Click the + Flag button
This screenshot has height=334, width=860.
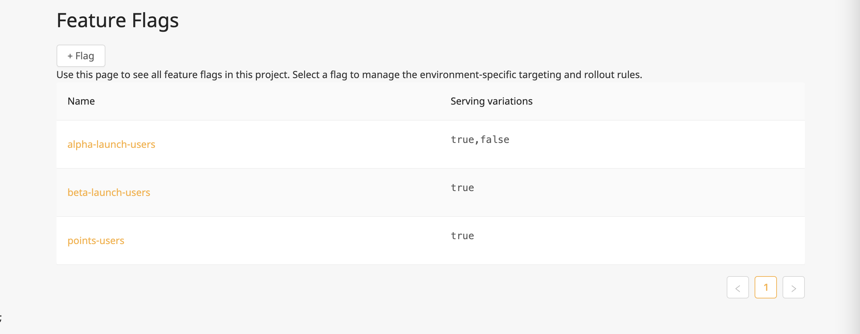[81, 56]
